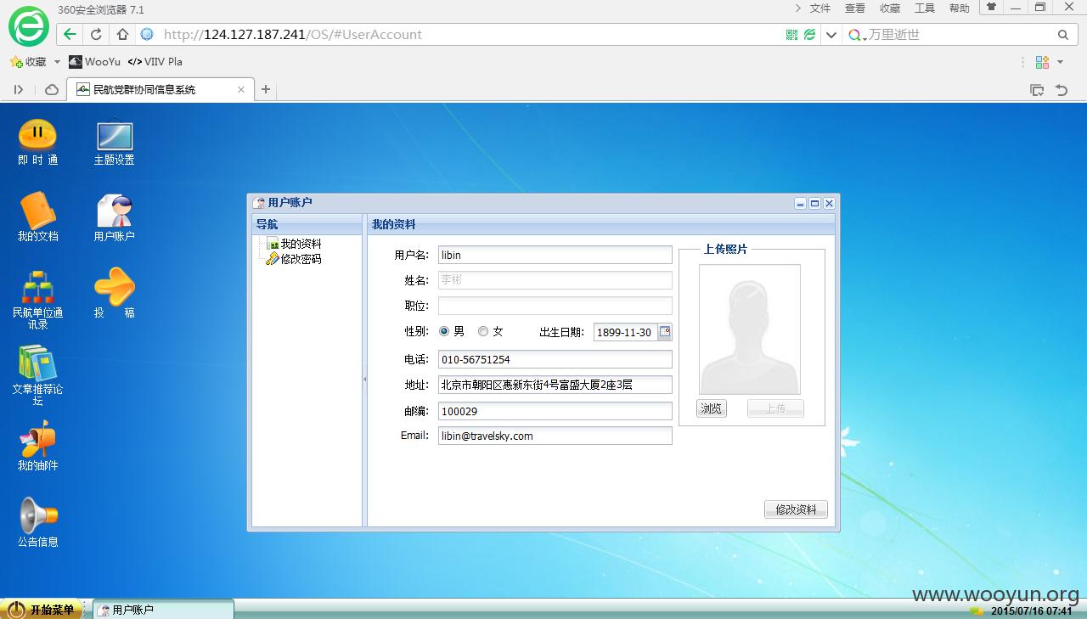Select the 男 gender radio button
This screenshot has width=1087, height=619.
444,332
